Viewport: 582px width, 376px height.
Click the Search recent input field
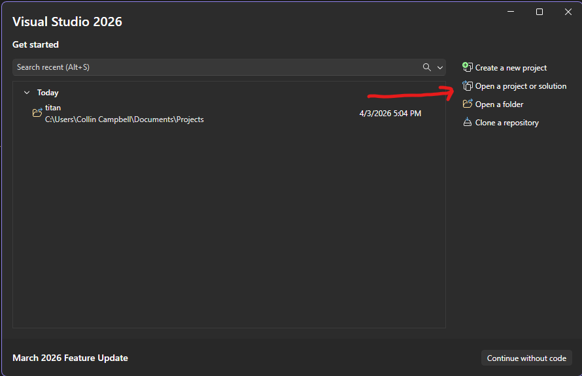click(196, 67)
